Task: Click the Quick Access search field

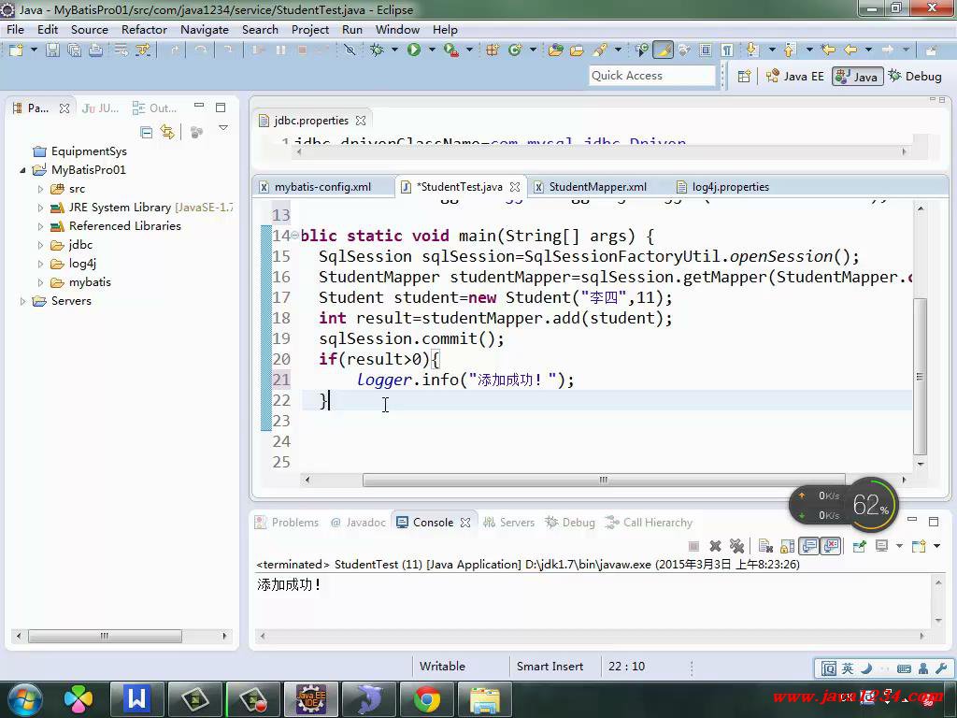Action: click(651, 75)
